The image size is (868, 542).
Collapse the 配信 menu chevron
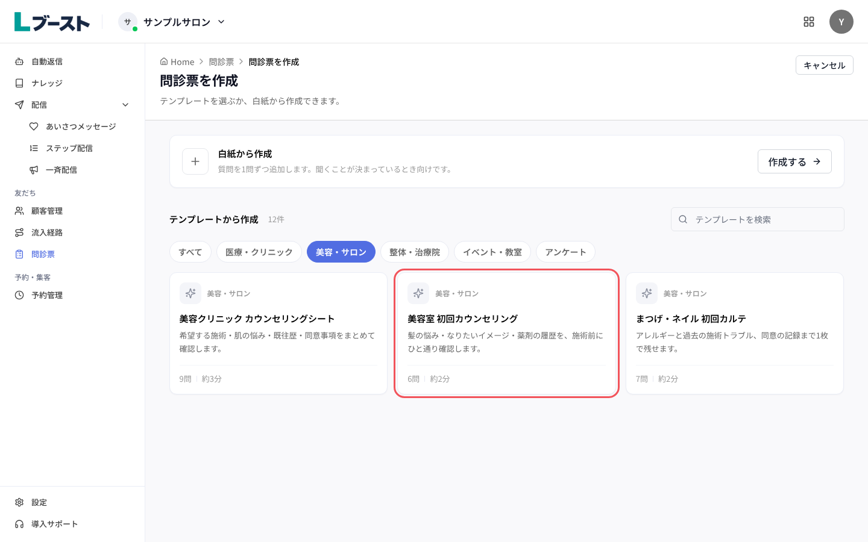point(125,105)
